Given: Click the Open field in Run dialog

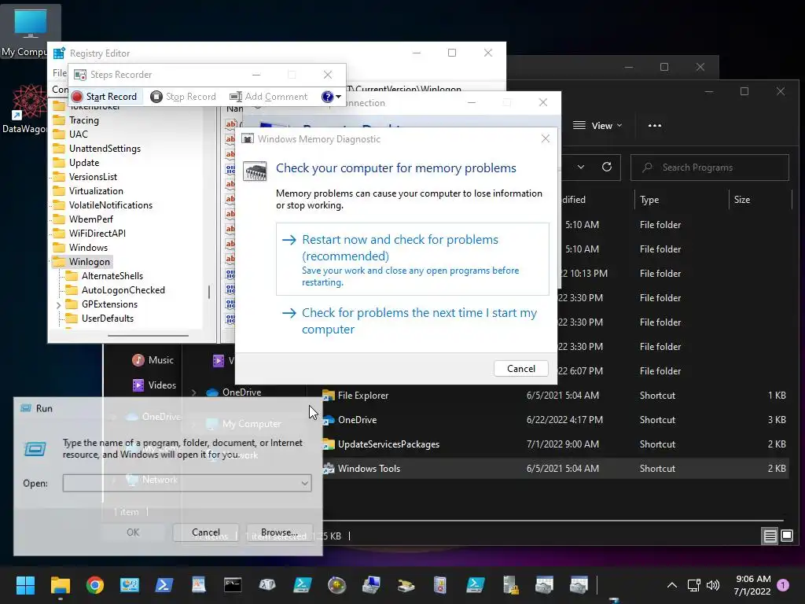Looking at the screenshot, I should click(187, 483).
